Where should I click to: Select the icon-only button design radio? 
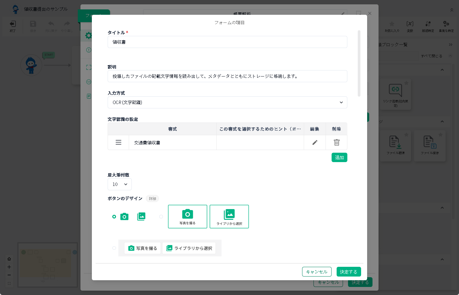click(114, 217)
